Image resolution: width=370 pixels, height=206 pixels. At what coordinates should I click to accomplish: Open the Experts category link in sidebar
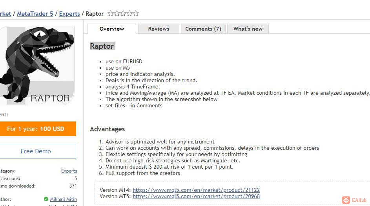pos(69,171)
